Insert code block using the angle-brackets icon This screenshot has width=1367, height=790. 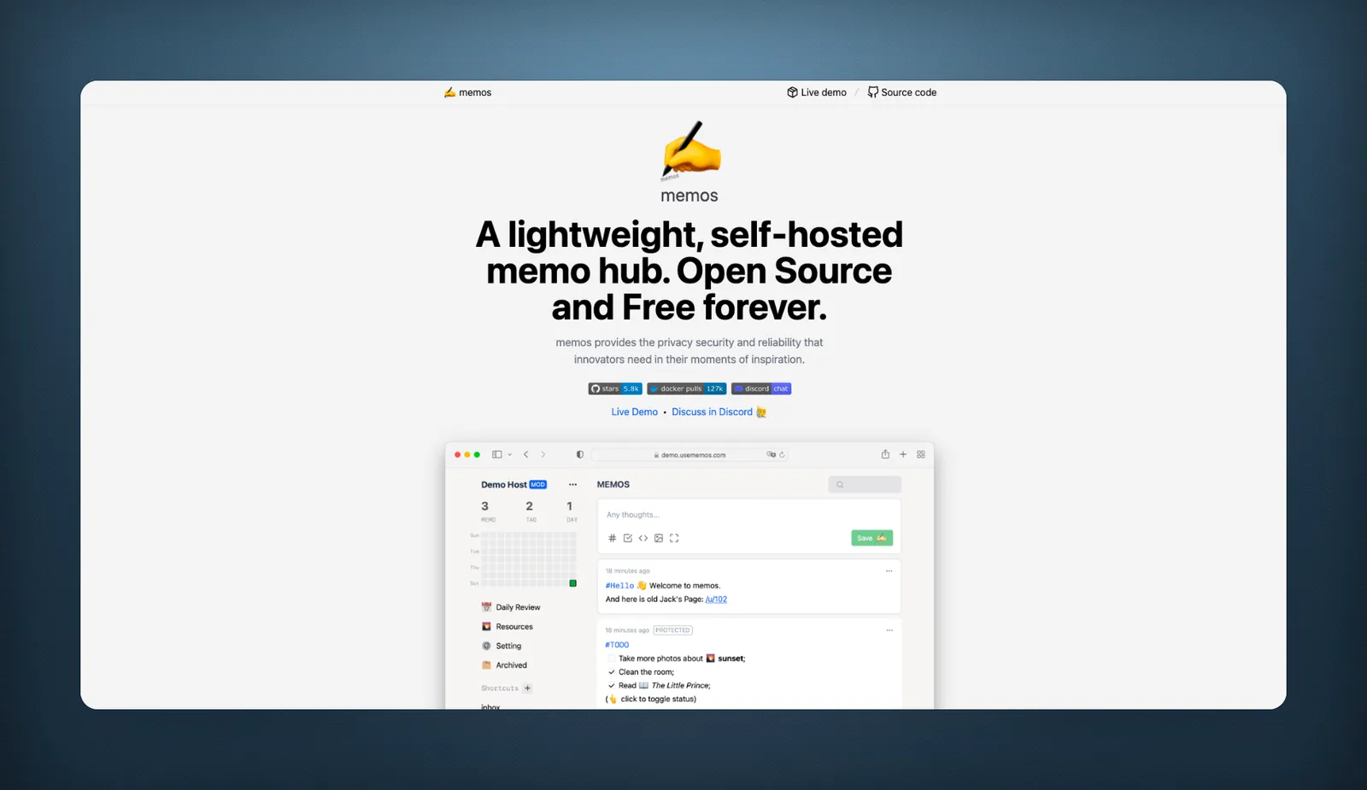point(643,538)
